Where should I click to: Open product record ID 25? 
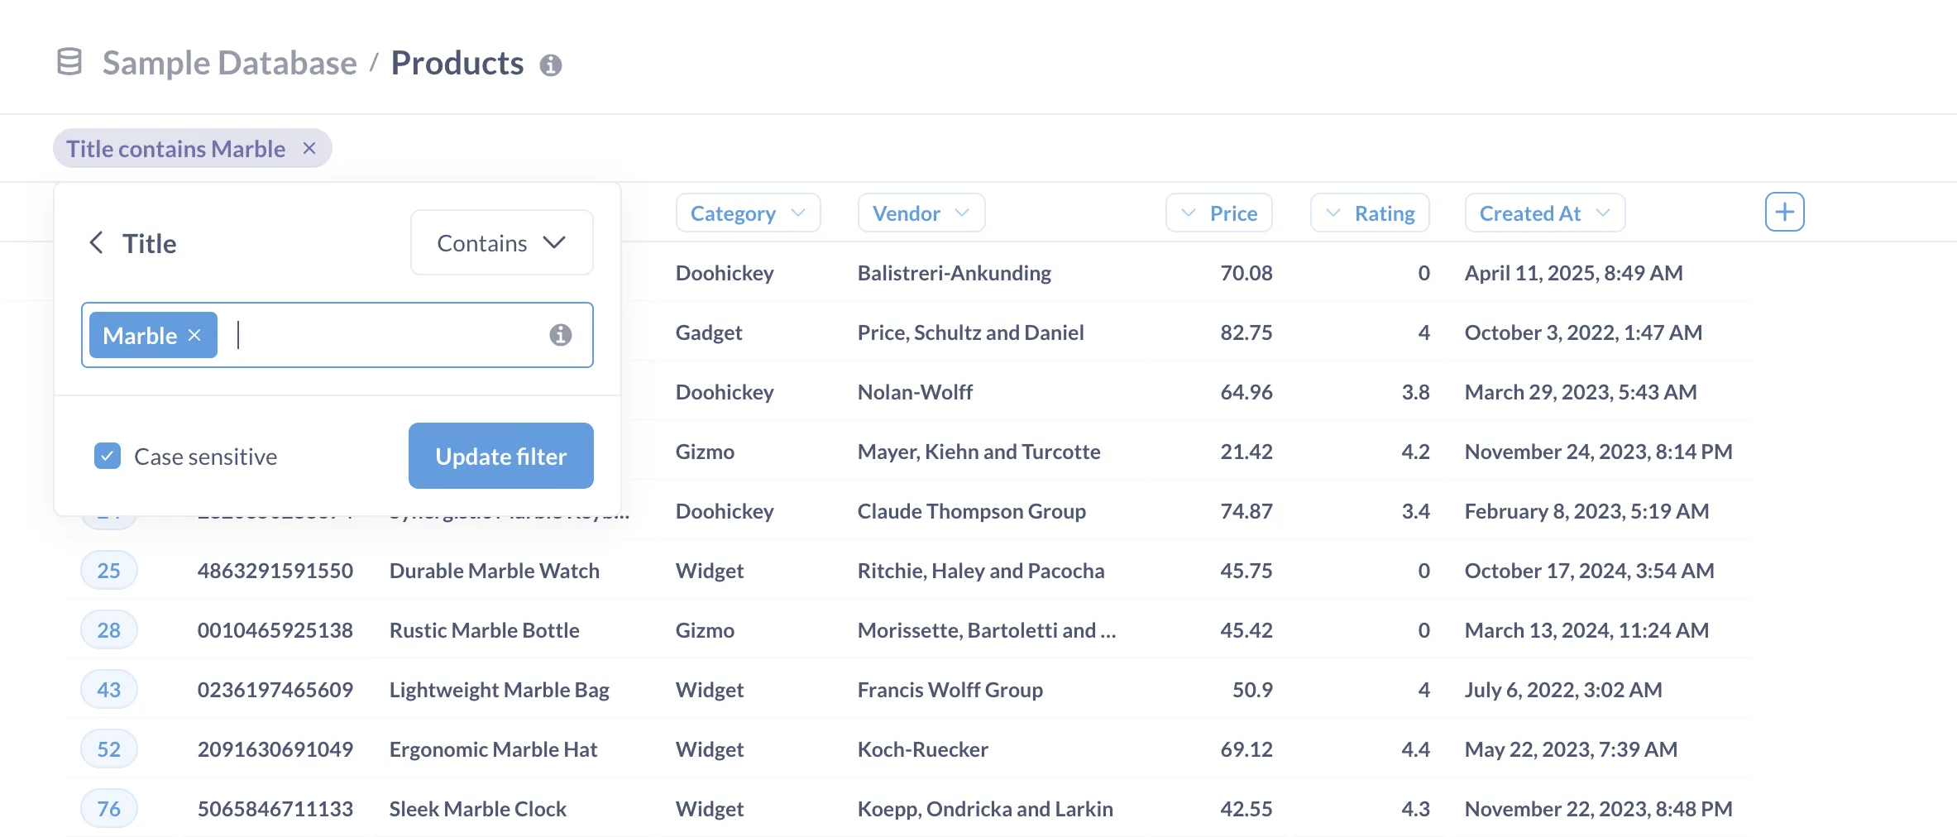(x=108, y=571)
